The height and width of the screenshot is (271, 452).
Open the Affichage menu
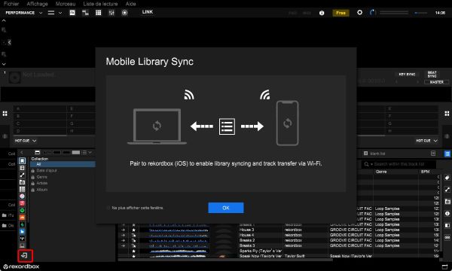[x=37, y=4]
